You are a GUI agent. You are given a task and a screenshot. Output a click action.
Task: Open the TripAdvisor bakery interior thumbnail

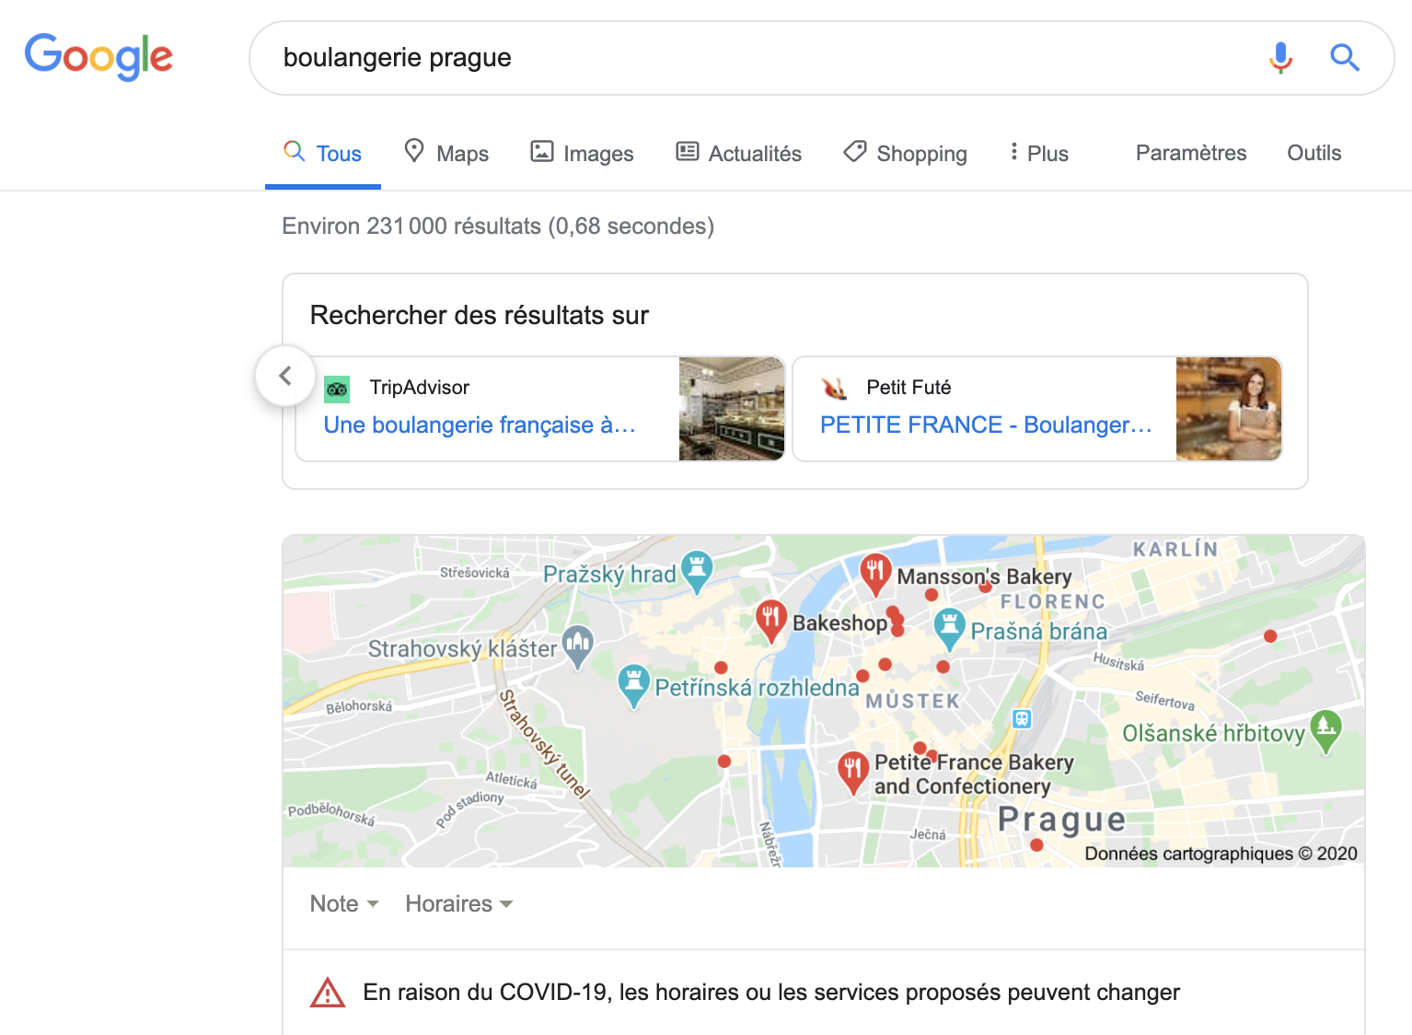point(732,409)
